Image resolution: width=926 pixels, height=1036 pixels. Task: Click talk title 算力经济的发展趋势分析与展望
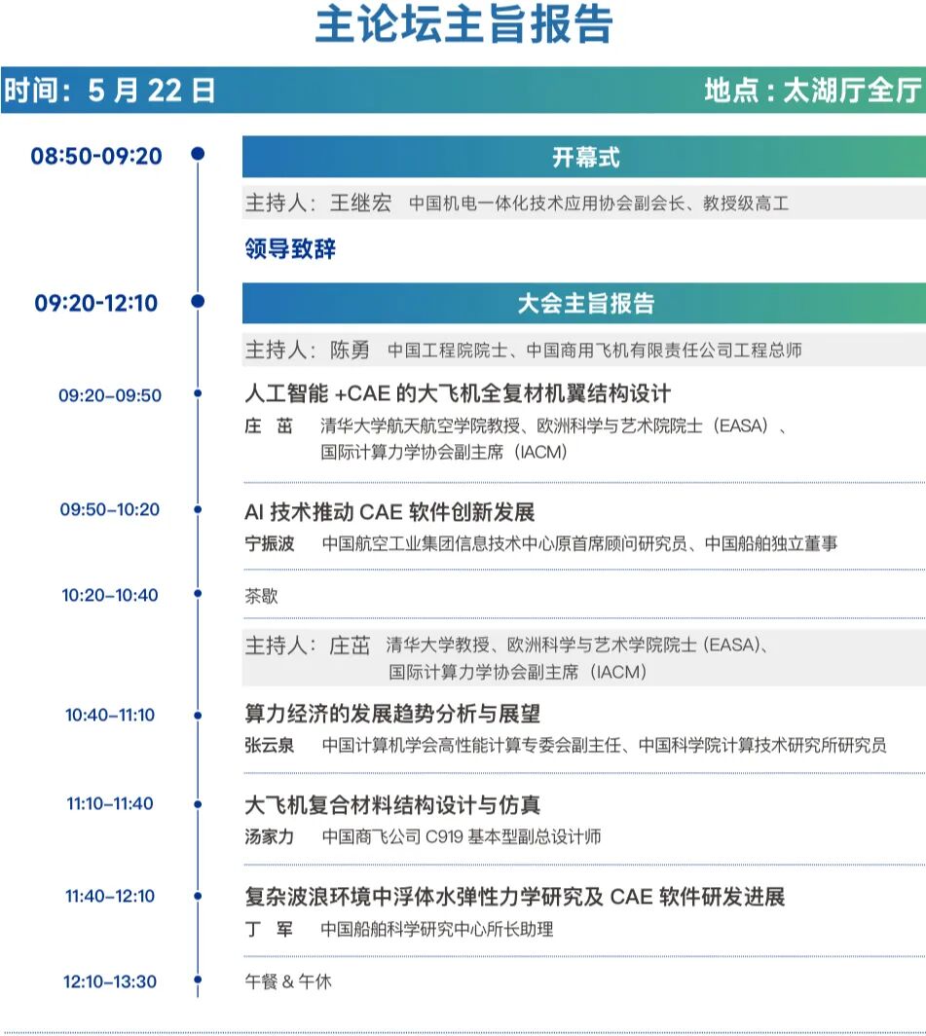tap(392, 714)
